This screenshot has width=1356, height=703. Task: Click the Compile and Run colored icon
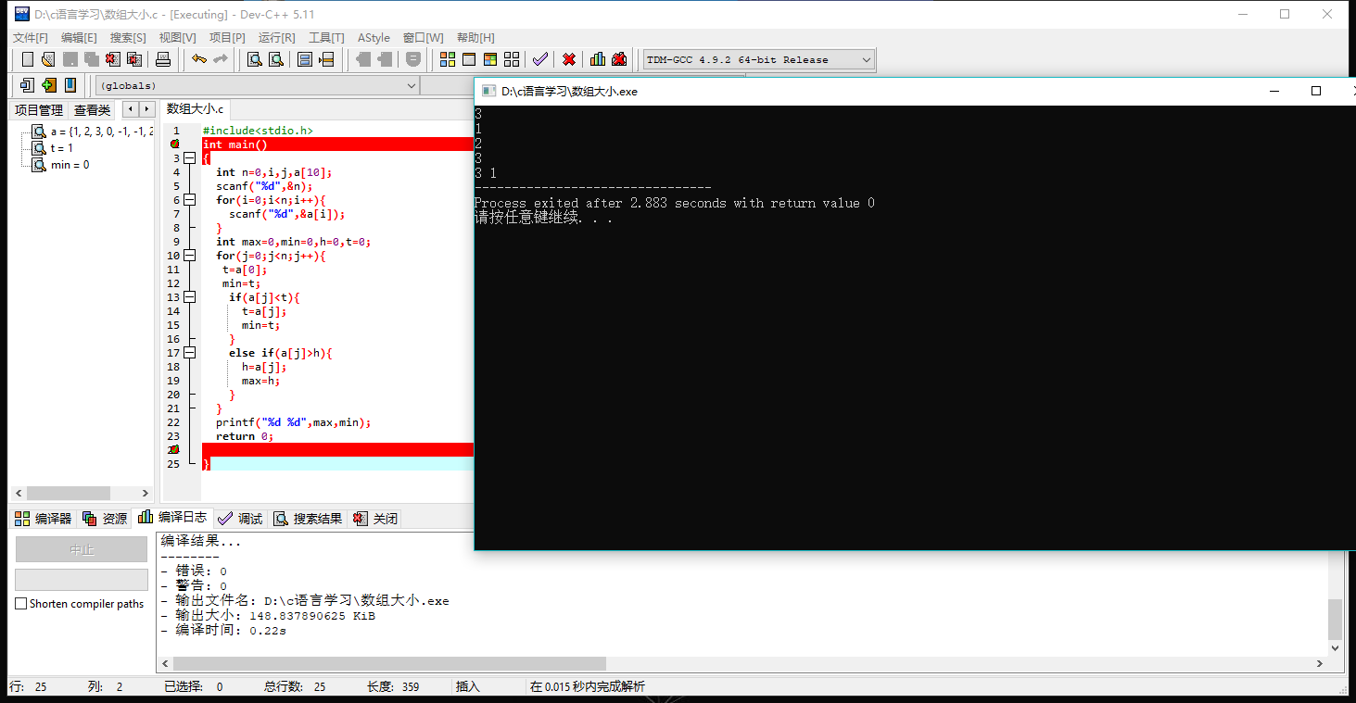(490, 59)
